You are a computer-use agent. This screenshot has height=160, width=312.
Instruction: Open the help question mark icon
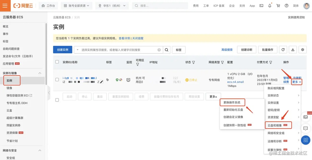coord(287,6)
